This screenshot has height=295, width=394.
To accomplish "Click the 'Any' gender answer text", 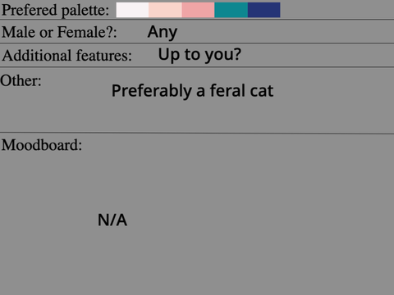I will pyautogui.click(x=163, y=32).
